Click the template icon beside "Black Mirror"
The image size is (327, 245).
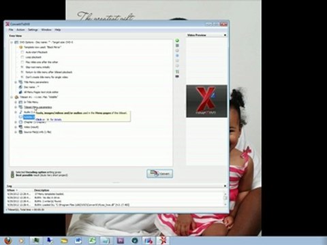point(20,47)
